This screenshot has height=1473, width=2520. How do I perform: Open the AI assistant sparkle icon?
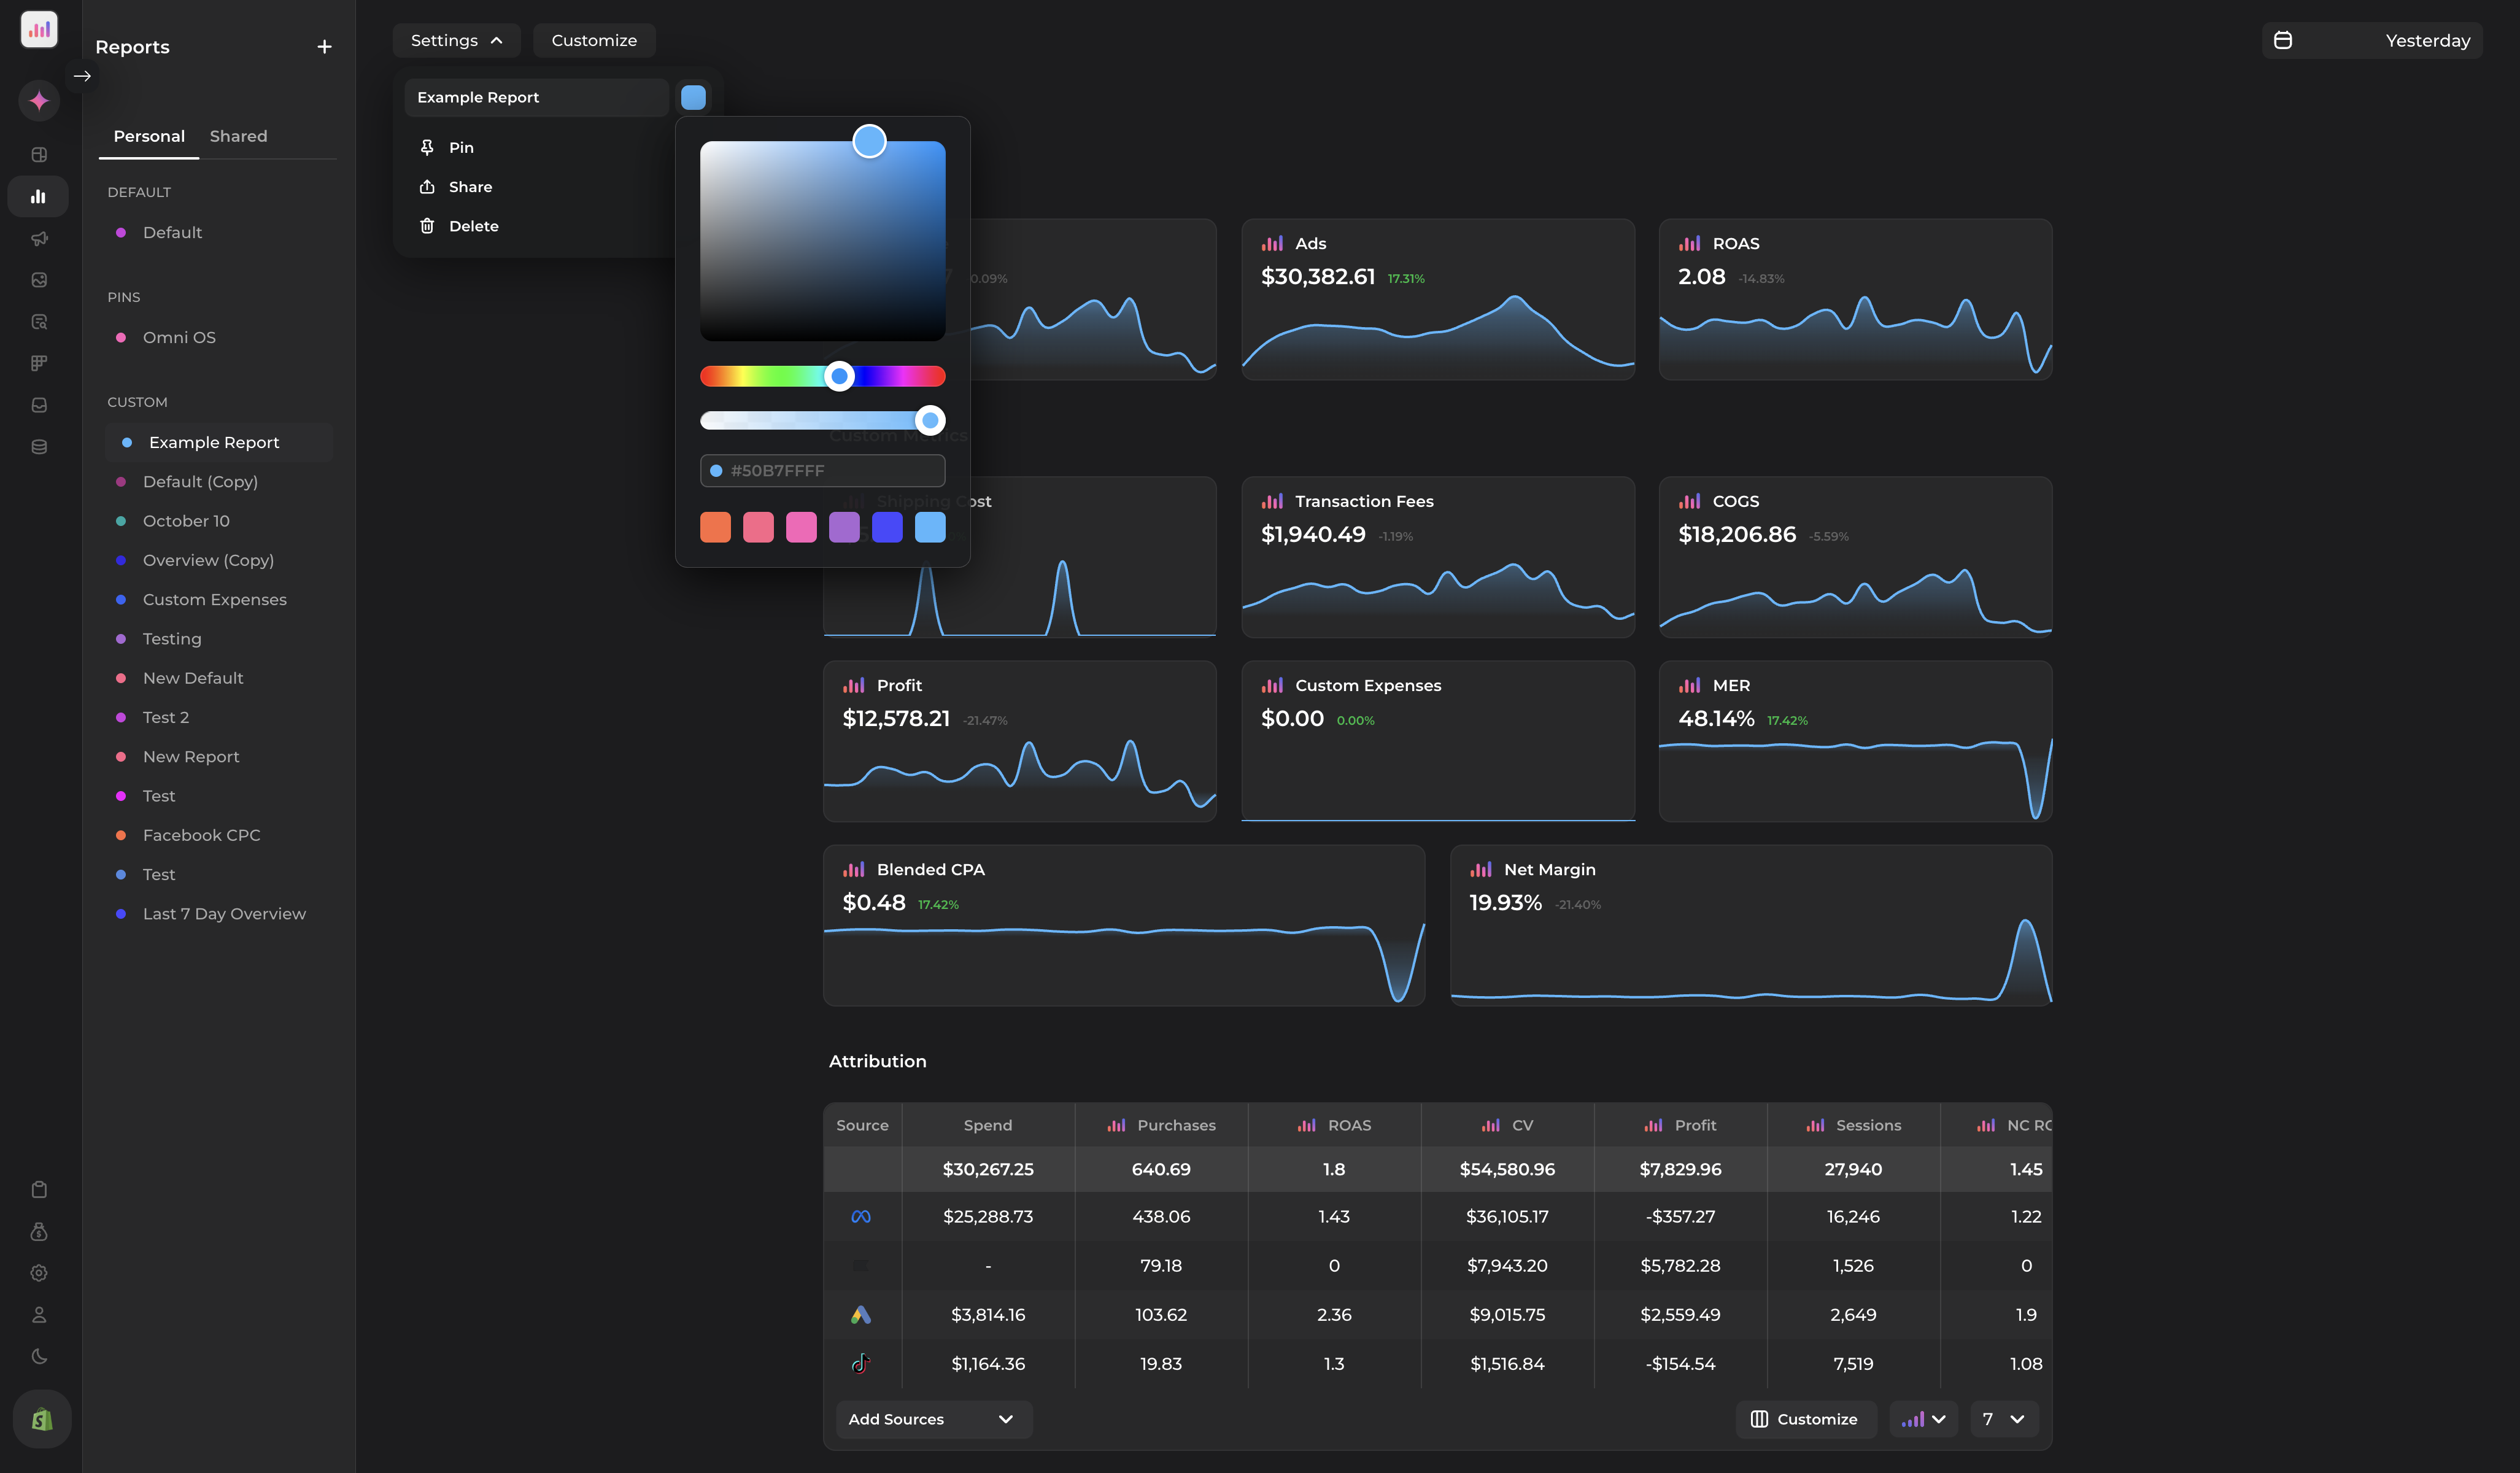coord(39,101)
